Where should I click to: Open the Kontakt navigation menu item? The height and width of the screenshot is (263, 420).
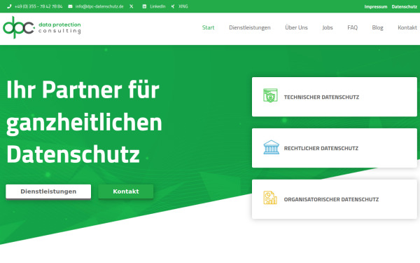pos(407,27)
